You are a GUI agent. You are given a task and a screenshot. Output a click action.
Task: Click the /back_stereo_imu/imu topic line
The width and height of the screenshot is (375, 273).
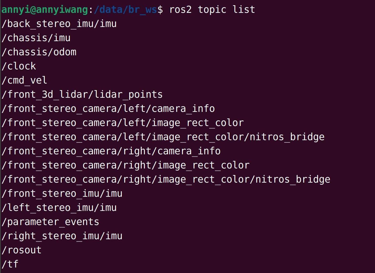[59, 24]
